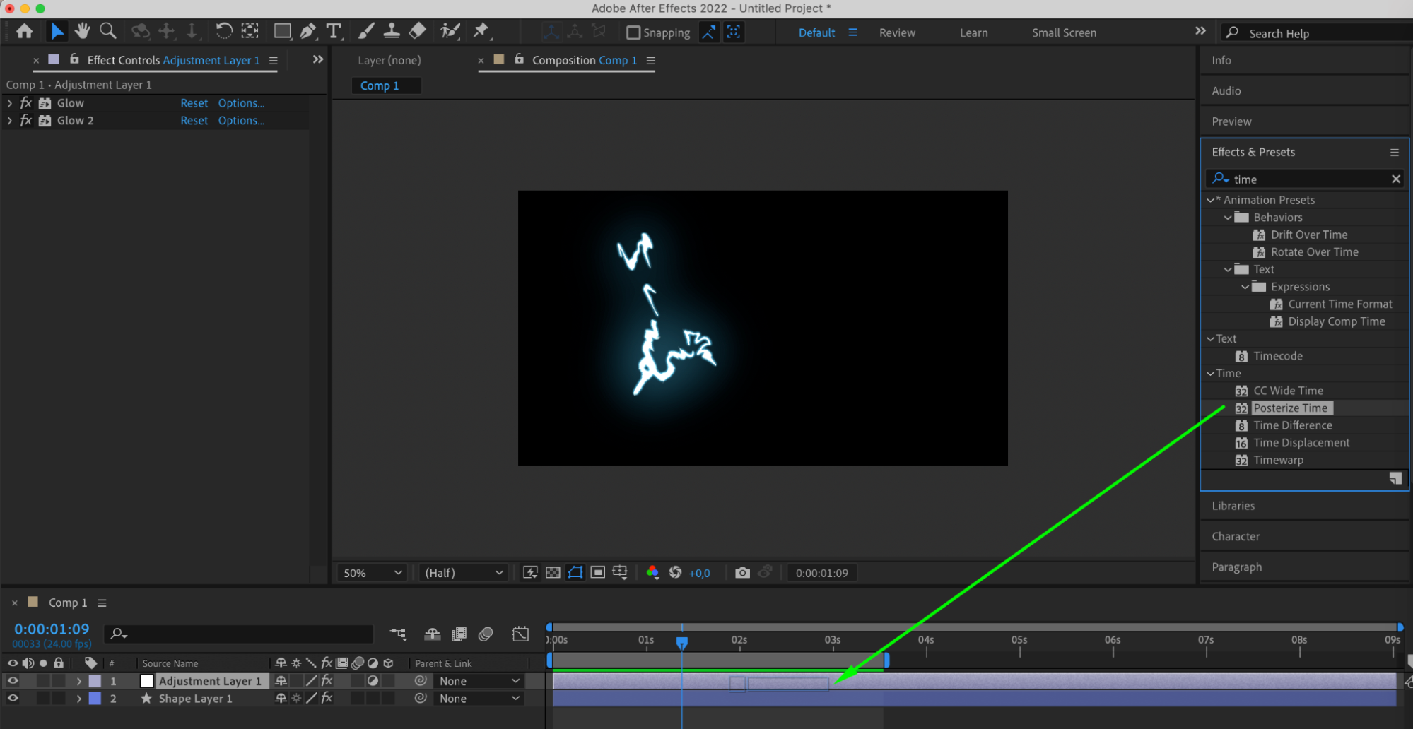Viewport: 1413px width, 729px height.
Task: Switch to the Review workspace
Action: (x=897, y=32)
